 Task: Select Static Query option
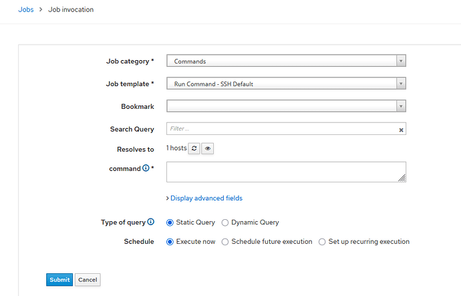coord(170,223)
